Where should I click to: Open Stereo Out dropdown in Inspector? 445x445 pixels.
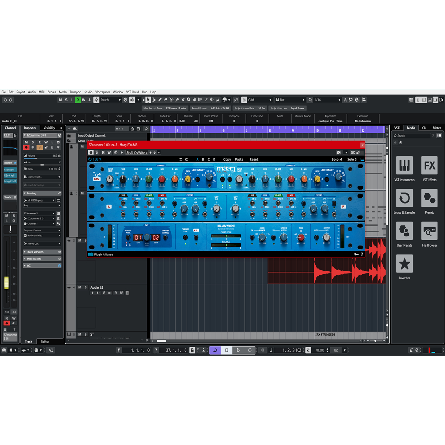point(42,243)
